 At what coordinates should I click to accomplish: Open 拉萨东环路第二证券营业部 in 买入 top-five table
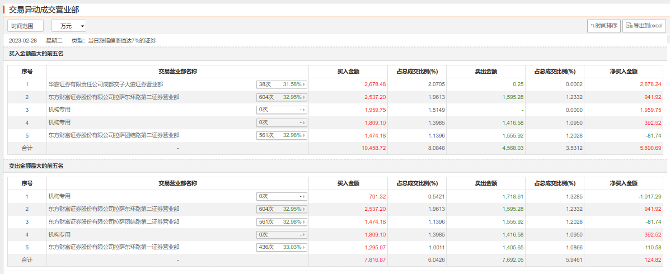(x=114, y=97)
